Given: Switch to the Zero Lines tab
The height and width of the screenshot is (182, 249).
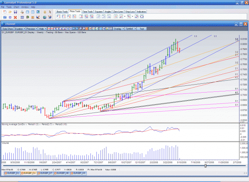Looking at the screenshot, I should tap(118, 12).
